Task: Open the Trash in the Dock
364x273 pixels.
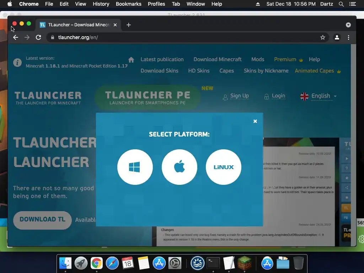Action: tap(299, 263)
